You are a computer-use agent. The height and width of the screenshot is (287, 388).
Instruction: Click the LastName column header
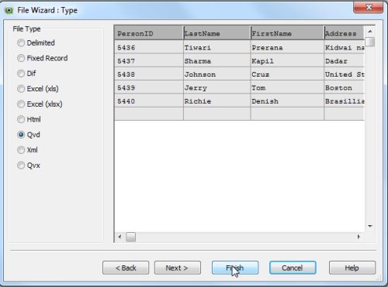(217, 33)
